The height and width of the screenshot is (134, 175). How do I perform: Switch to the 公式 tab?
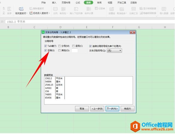(x=78, y=2)
